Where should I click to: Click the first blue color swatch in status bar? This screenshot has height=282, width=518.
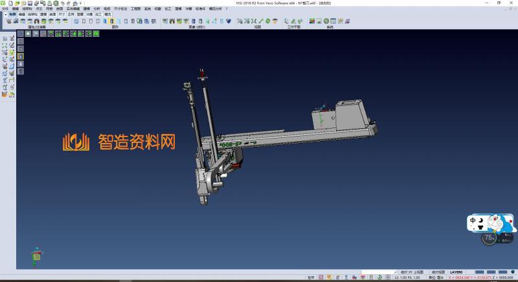point(480,272)
